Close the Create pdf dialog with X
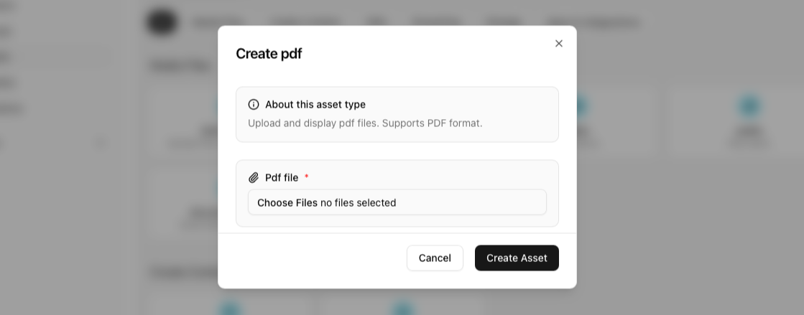 pyautogui.click(x=558, y=44)
